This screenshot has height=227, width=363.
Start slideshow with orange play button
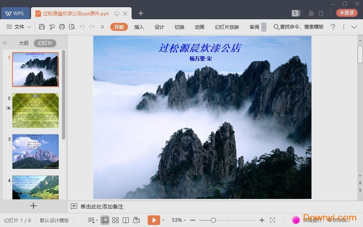point(154,220)
